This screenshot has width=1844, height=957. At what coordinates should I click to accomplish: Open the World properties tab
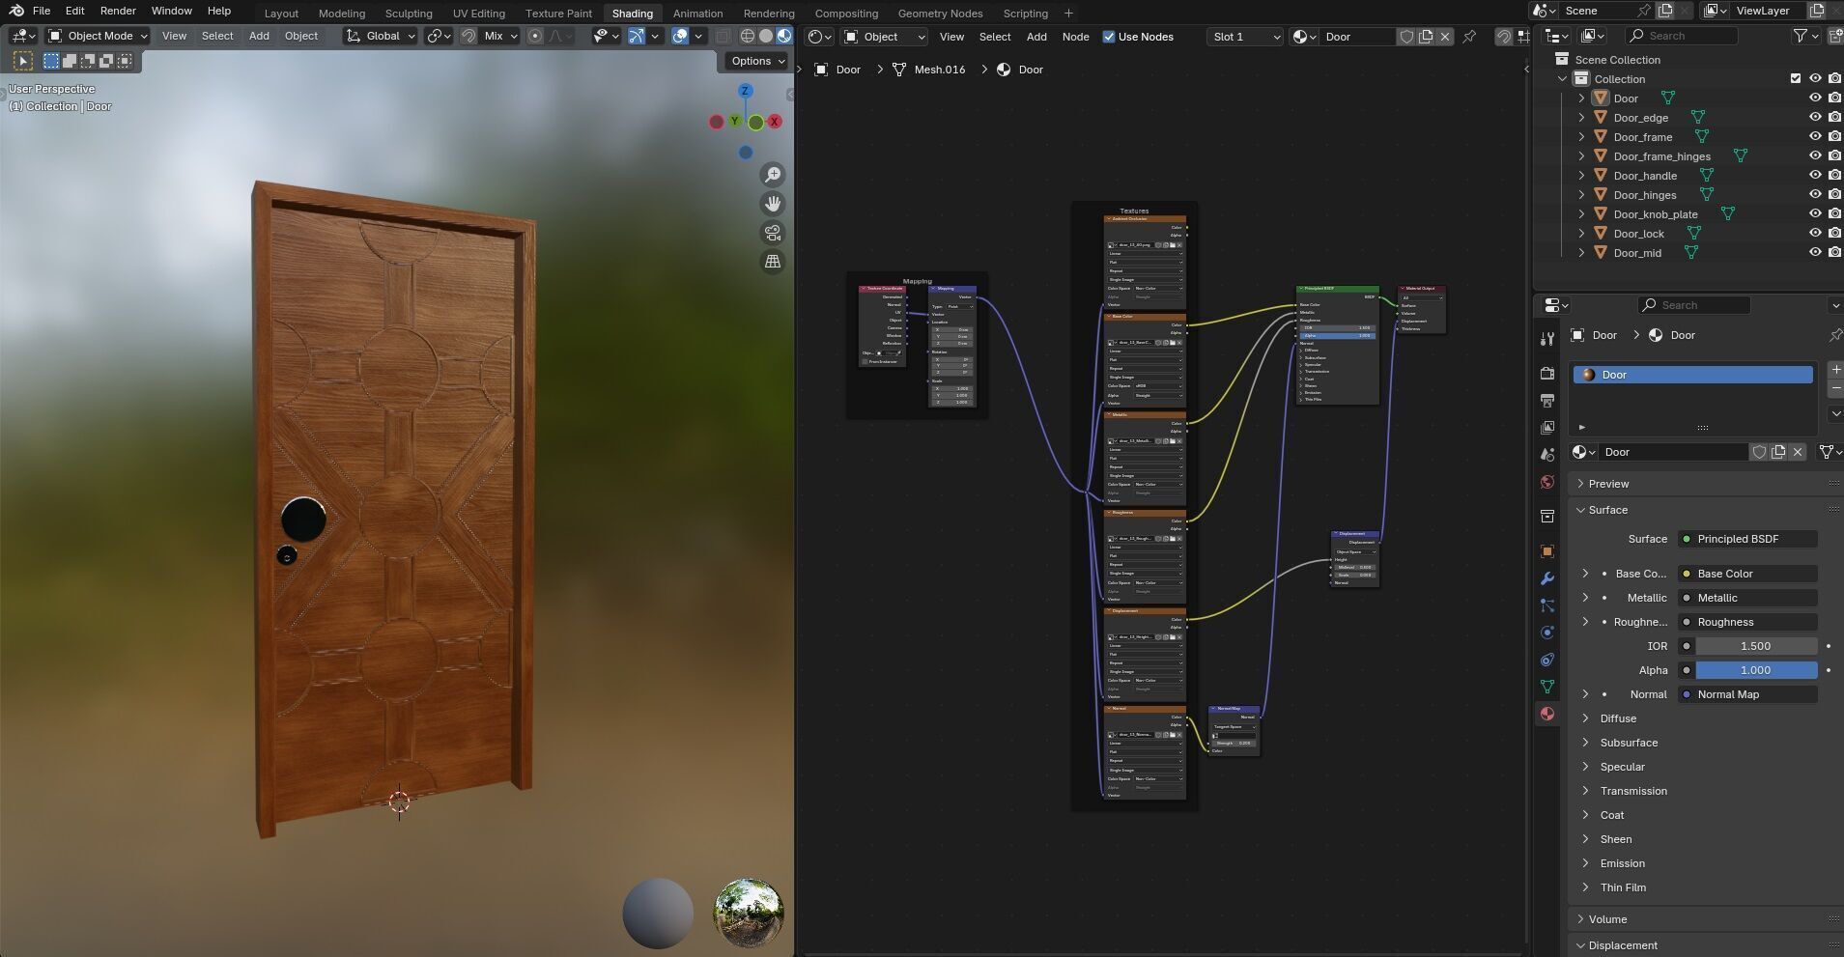(x=1547, y=482)
